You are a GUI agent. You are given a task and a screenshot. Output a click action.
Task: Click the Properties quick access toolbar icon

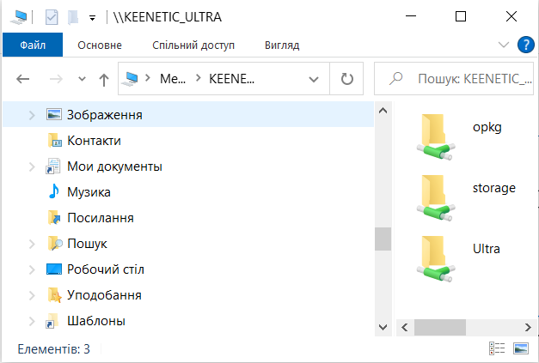coord(52,17)
